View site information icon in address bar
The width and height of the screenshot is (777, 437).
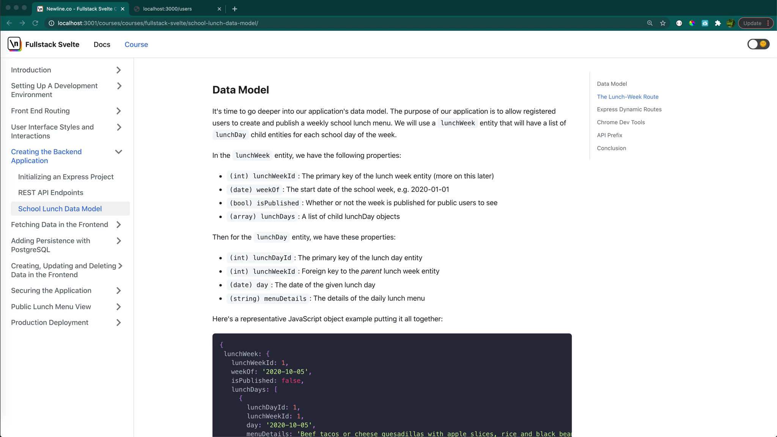coord(51,23)
